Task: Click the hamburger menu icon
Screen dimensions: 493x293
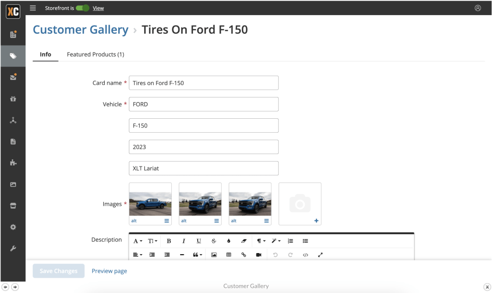Action: pos(33,8)
